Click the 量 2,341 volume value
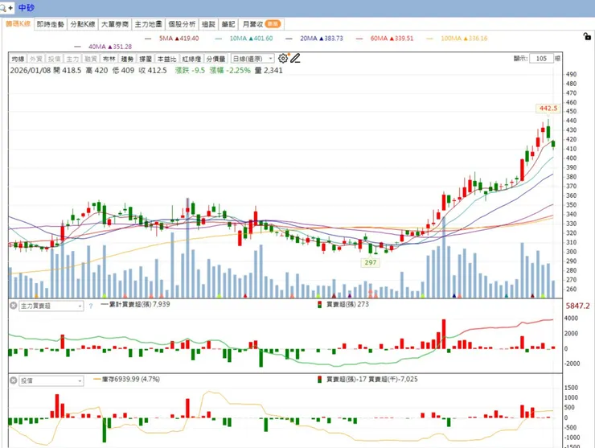 coord(269,70)
